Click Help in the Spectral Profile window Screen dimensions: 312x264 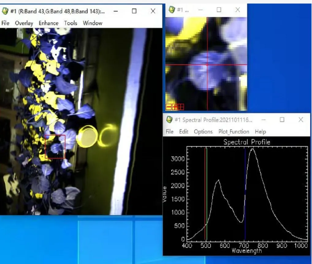(260, 131)
